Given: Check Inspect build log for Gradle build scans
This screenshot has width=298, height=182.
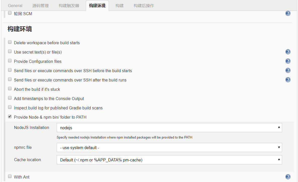Looking at the screenshot, I should point(10,107).
